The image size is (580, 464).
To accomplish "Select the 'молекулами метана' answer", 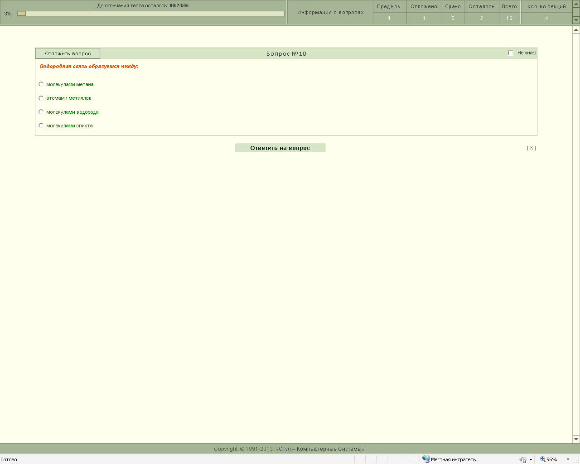I will (x=41, y=84).
